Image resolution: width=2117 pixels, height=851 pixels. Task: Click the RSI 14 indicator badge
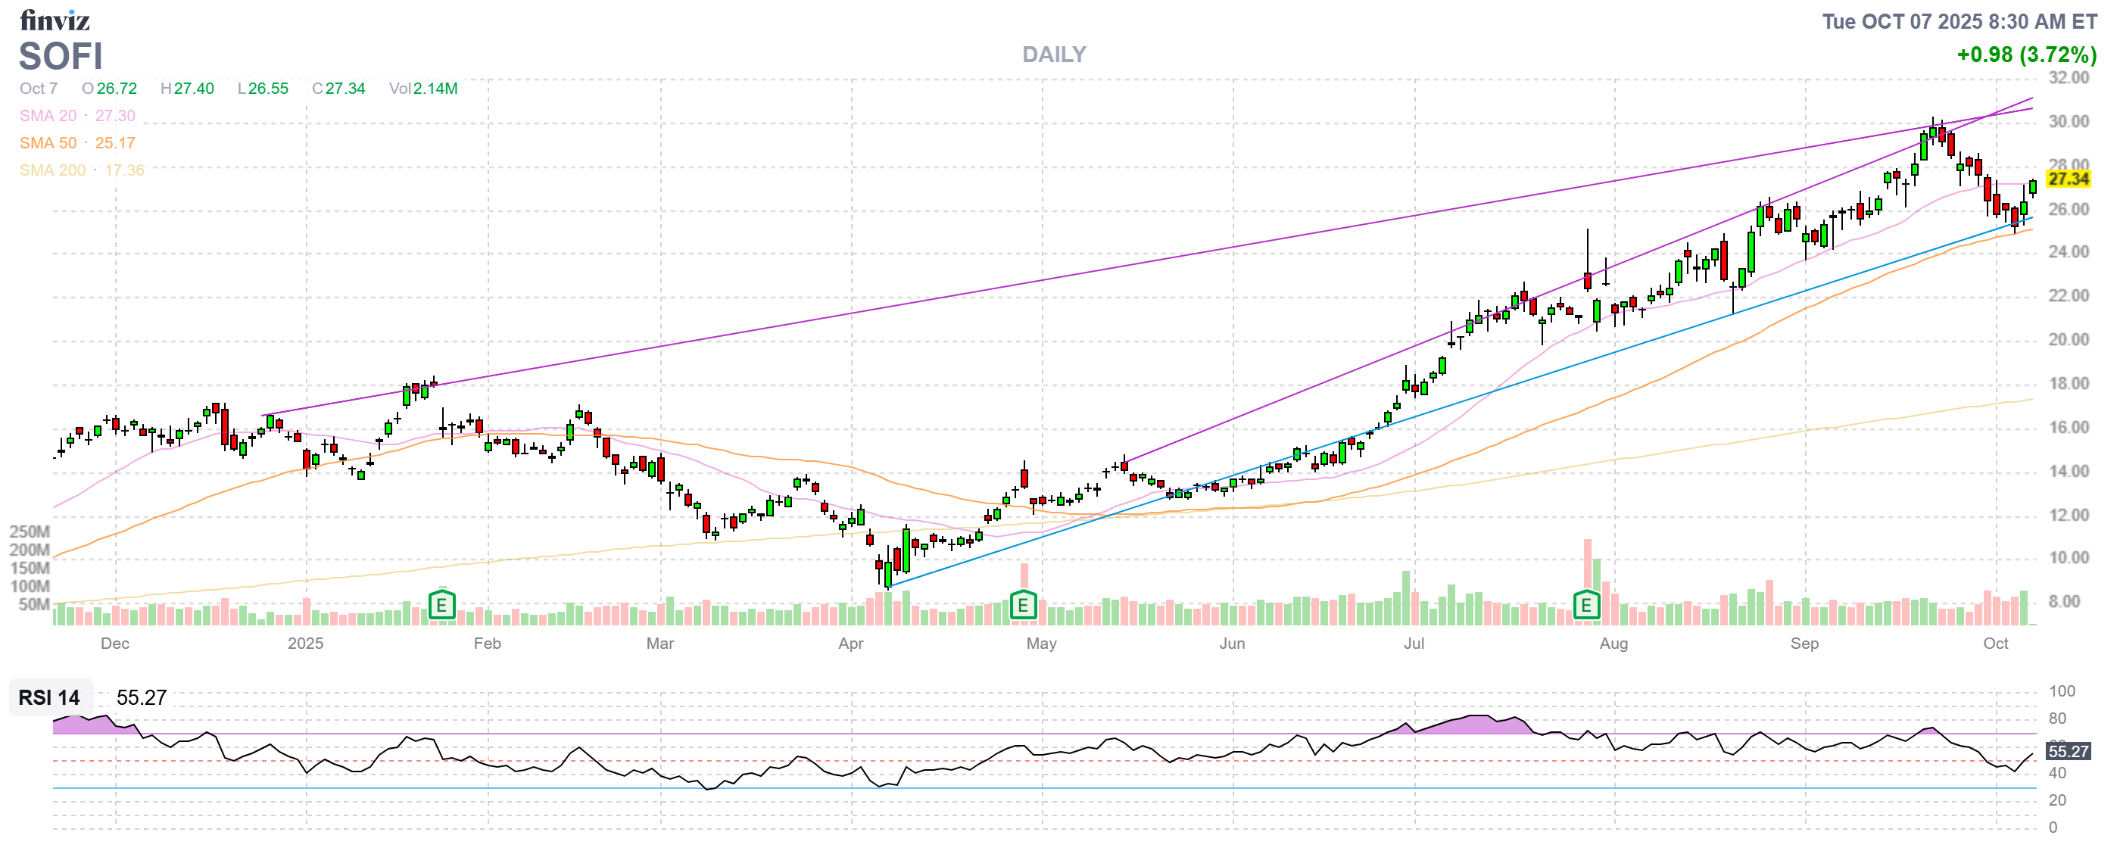(49, 697)
